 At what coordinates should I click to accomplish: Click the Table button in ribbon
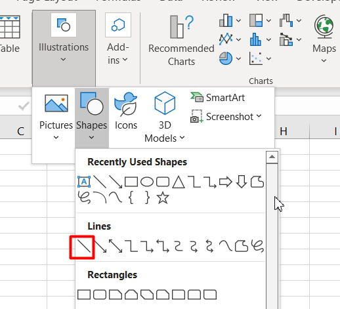9,35
